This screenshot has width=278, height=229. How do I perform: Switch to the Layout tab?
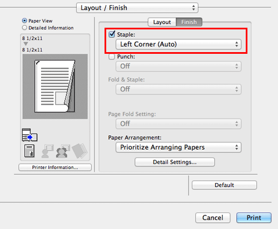(x=162, y=22)
